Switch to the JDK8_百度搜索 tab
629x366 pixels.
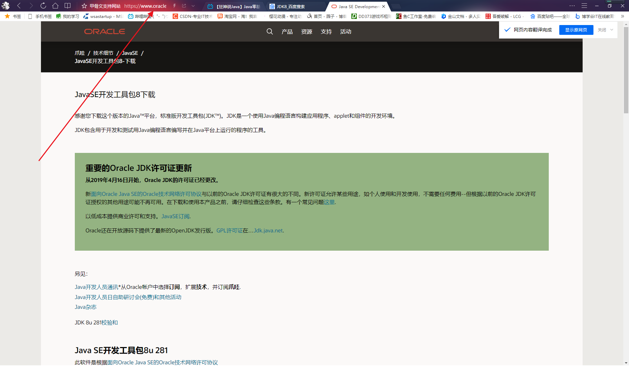coord(295,6)
